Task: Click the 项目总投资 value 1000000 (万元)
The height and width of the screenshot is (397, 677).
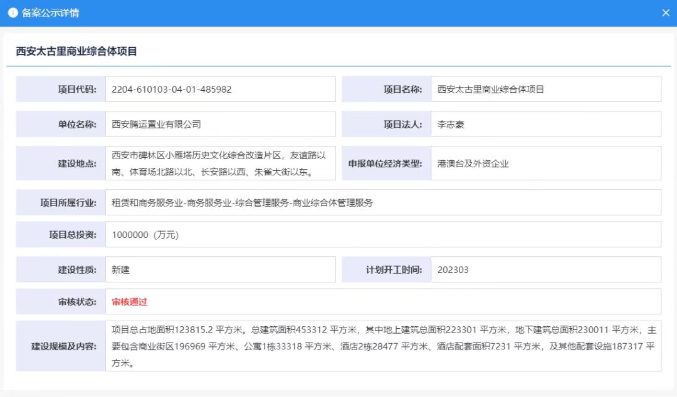Action: pos(145,235)
